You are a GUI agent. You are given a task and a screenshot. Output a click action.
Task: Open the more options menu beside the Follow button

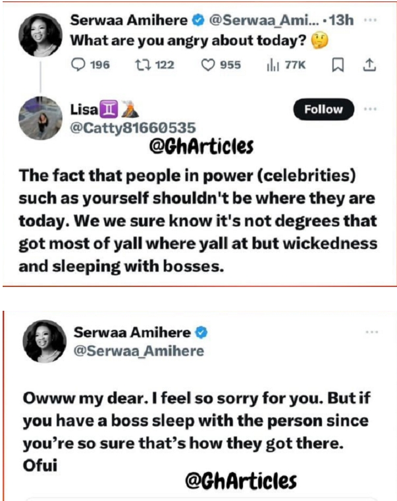click(x=371, y=109)
